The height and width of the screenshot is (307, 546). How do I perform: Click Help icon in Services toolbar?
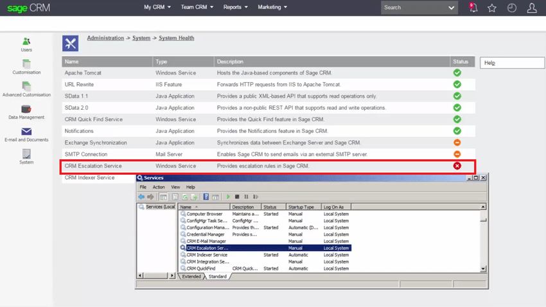pyautogui.click(x=206, y=197)
